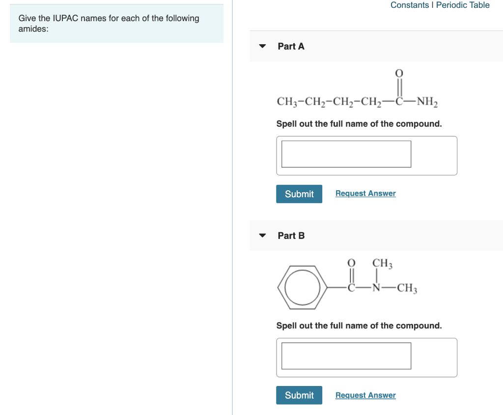This screenshot has height=415, width=503.
Task: Select the Part B heading label
Action: point(291,236)
